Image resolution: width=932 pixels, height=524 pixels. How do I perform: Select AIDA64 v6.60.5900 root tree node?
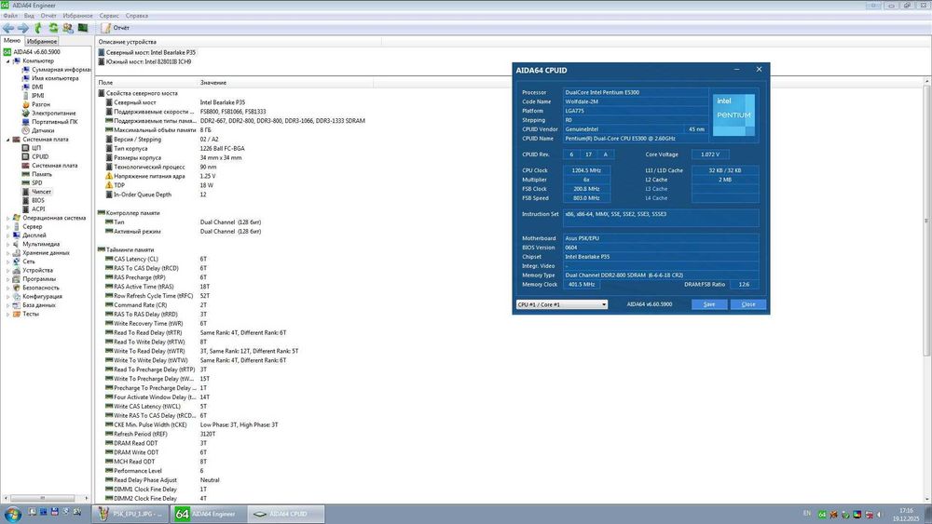(x=32, y=52)
